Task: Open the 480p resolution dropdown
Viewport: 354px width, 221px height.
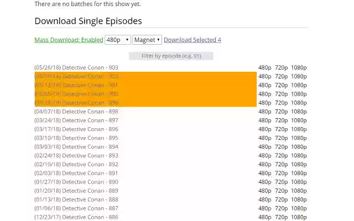Action: (118, 40)
